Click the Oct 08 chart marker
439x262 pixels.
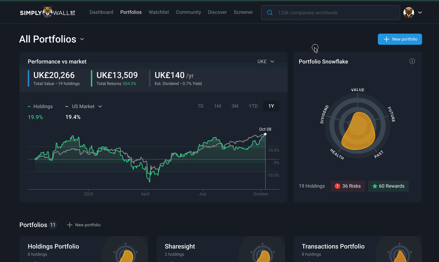[x=265, y=134]
